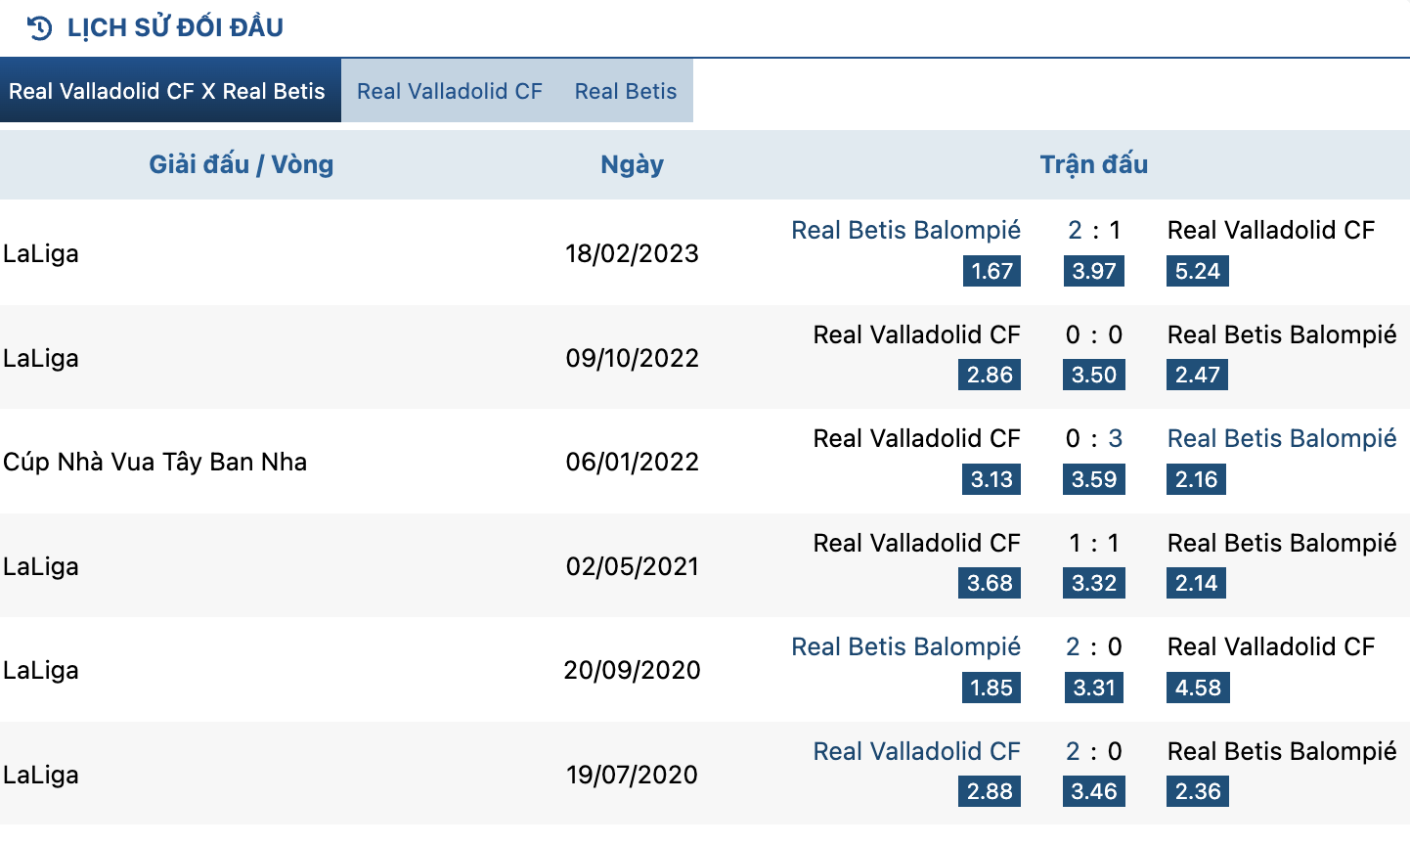Viewport: 1410px width, 845px height.
Task: Click LaLiga in the 20/09/2020 row
Action: (x=41, y=670)
